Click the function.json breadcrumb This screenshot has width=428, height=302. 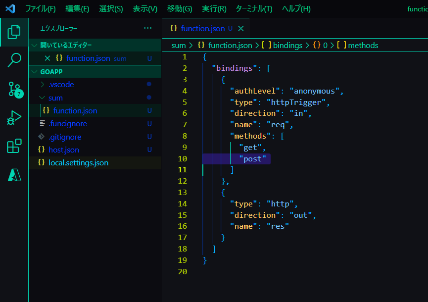[x=230, y=46]
